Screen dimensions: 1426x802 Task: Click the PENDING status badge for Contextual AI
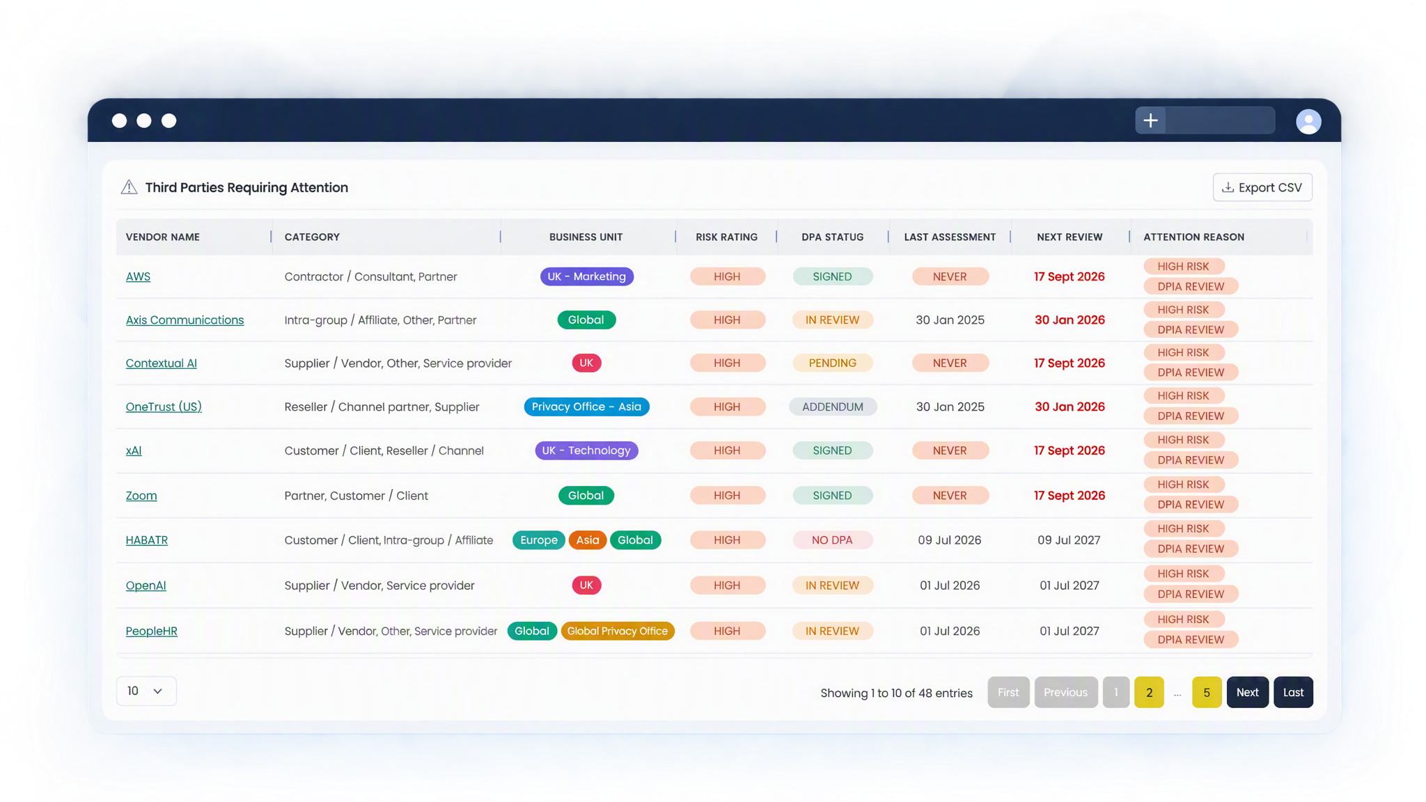click(x=832, y=363)
